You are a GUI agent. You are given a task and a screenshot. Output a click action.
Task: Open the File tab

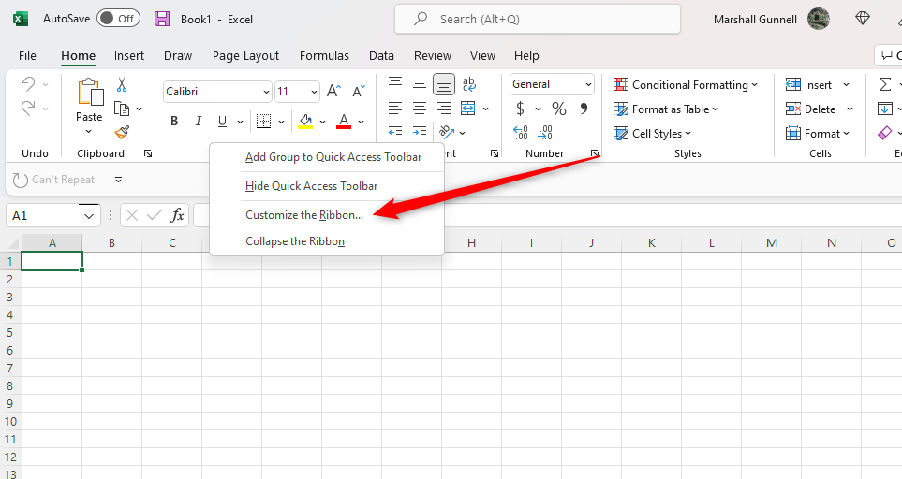[x=27, y=56]
